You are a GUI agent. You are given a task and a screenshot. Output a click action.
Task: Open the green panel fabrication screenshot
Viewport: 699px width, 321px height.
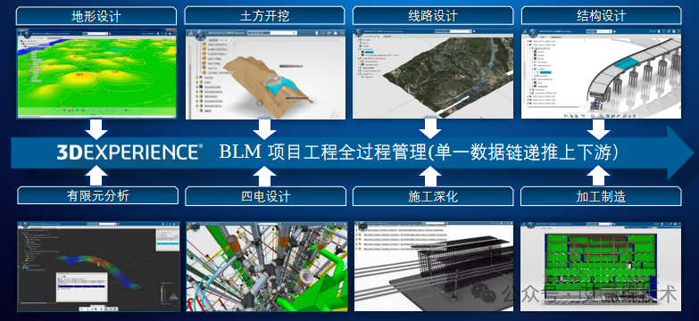[x=601, y=266]
